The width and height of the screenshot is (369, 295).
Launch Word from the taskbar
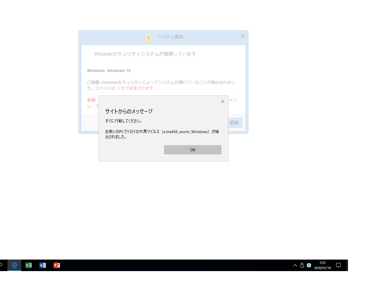pyautogui.click(x=43, y=265)
